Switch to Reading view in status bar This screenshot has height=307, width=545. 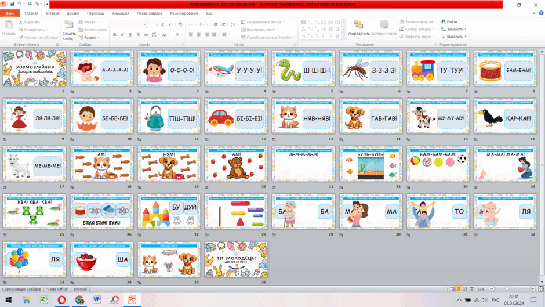(x=465, y=289)
